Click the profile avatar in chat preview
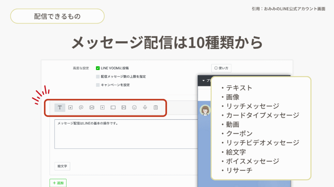Viewport: 334px width, 187px height. (205, 110)
